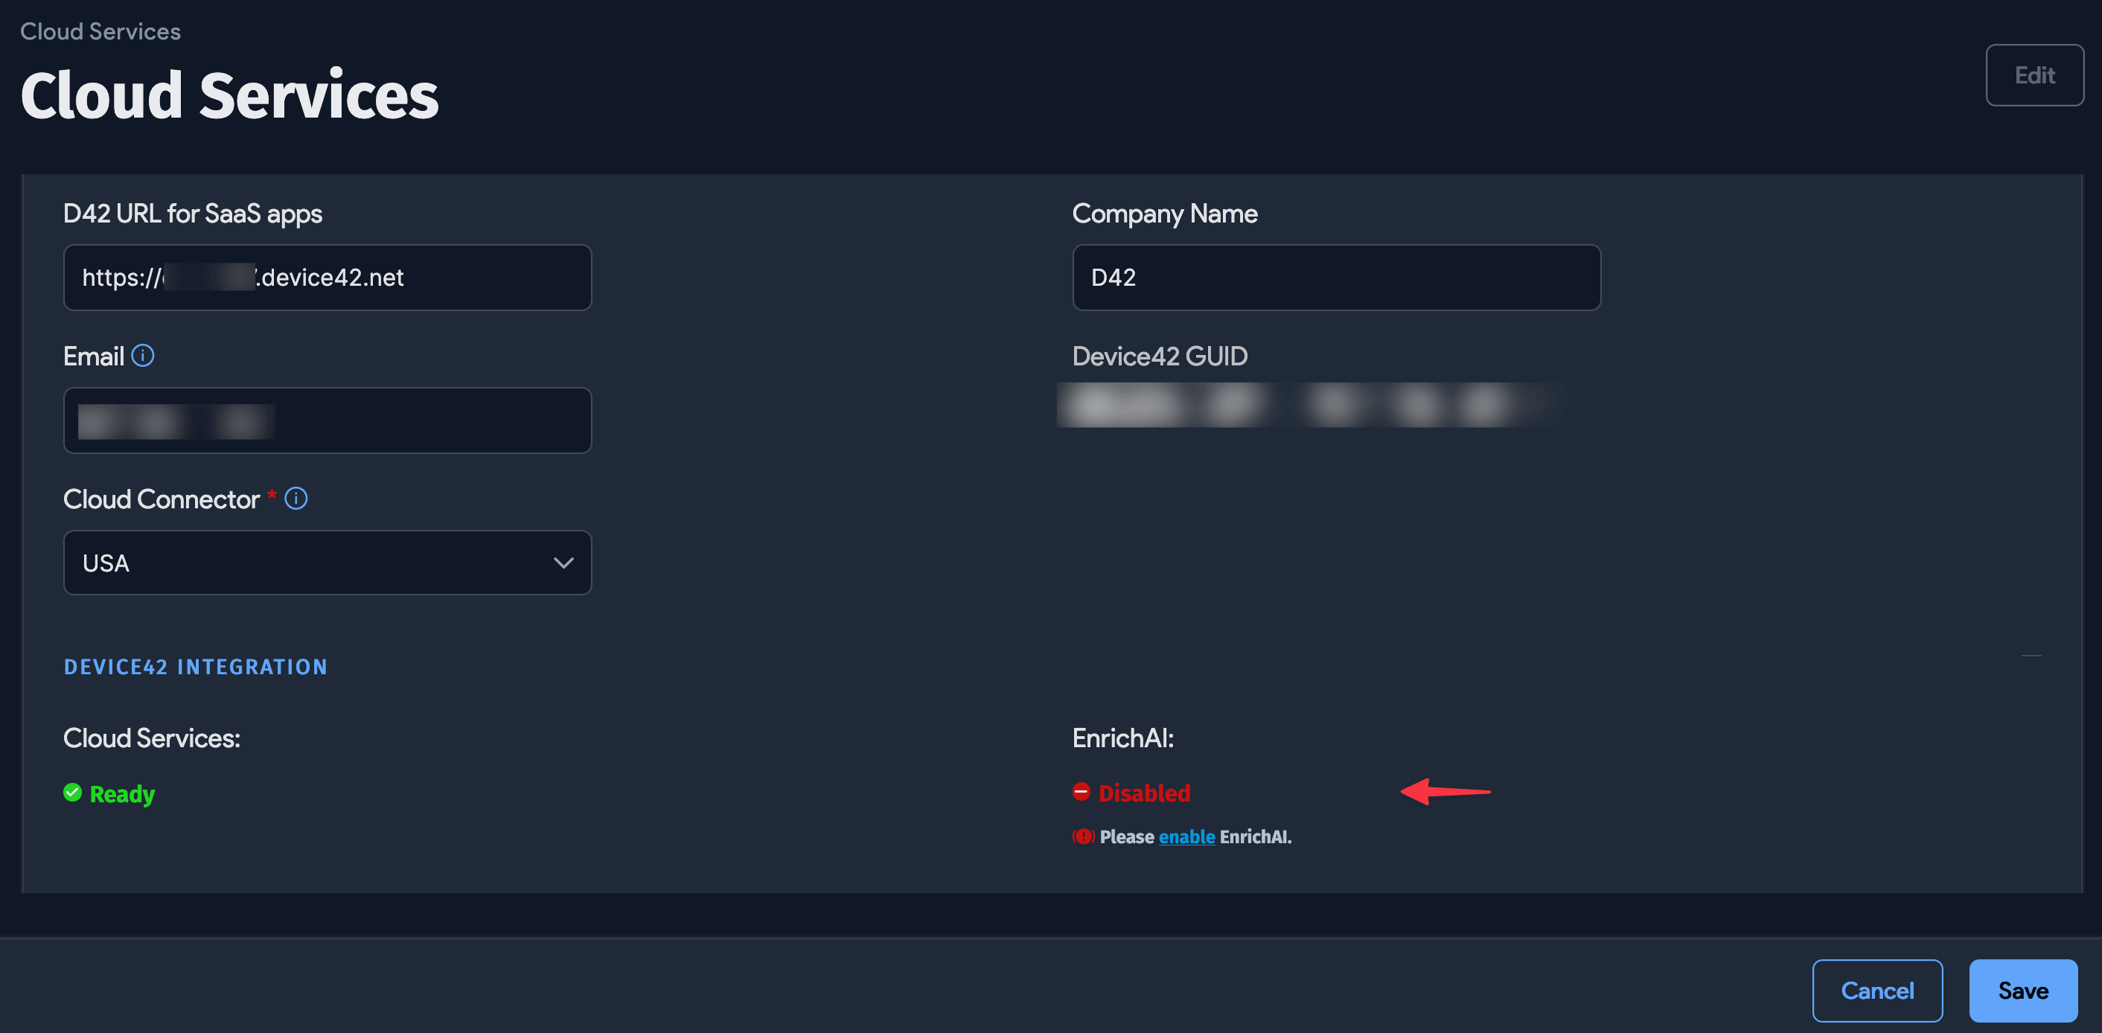2102x1033 pixels.
Task: Click the Edit button
Action: [2034, 75]
